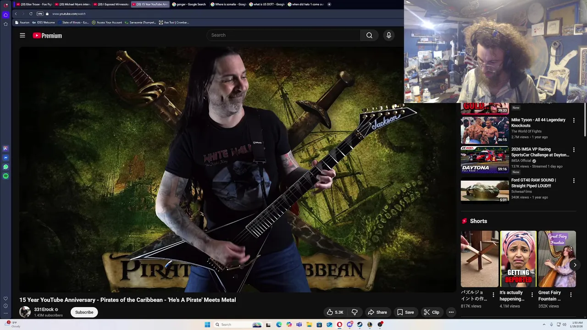This screenshot has width=587, height=330.
Task: Open a new browser tab
Action: [x=329, y=4]
